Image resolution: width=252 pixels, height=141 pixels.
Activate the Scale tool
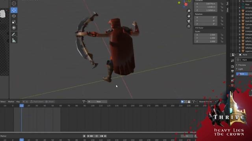pyautogui.click(x=14, y=22)
